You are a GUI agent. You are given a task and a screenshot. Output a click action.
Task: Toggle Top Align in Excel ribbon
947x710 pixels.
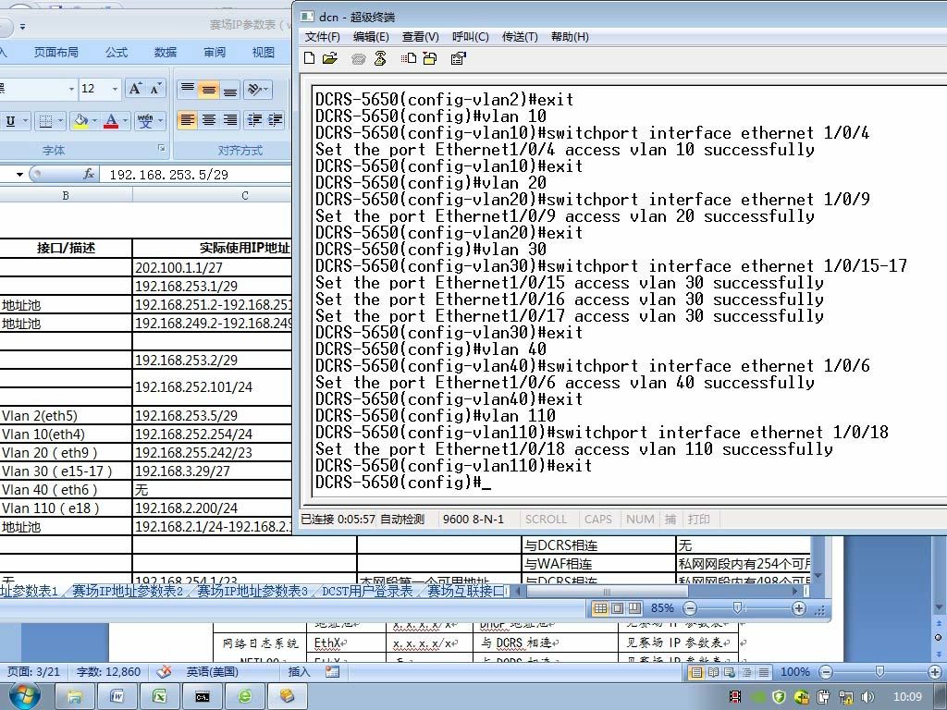(x=188, y=90)
